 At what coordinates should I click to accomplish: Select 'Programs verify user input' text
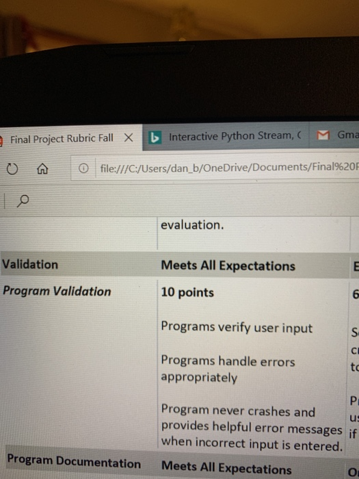pos(237,328)
